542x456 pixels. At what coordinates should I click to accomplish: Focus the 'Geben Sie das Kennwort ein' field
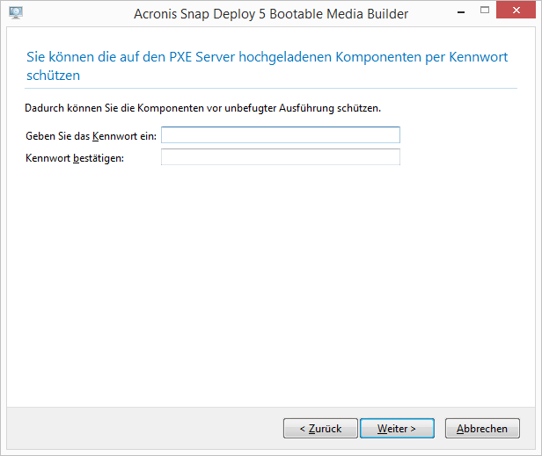point(281,135)
